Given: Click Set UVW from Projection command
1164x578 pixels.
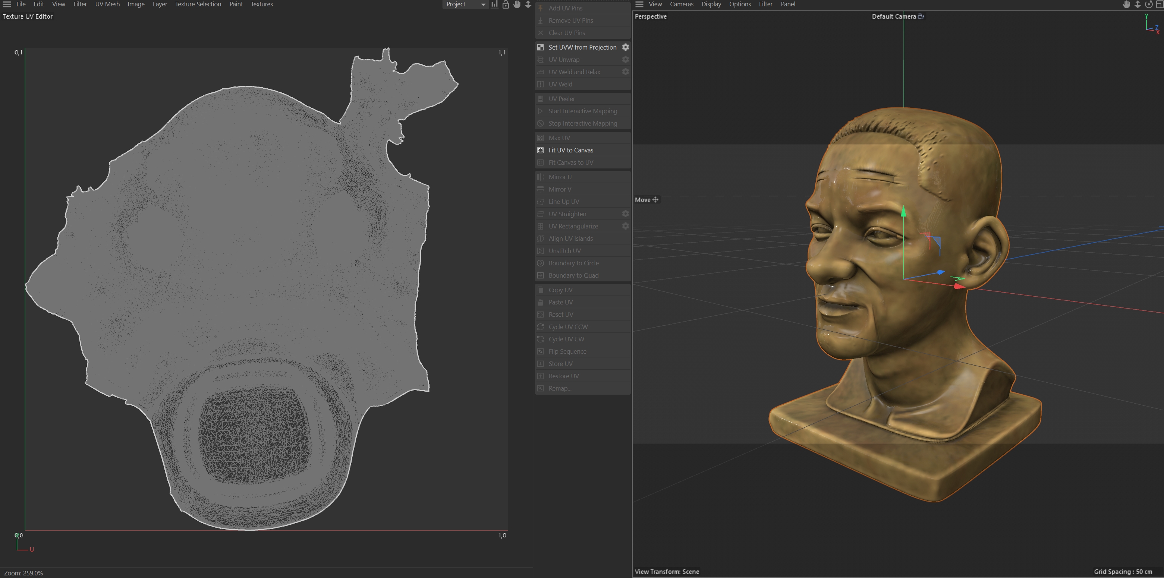Looking at the screenshot, I should [x=582, y=47].
